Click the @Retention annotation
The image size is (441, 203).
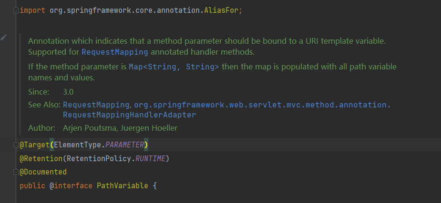click(41, 159)
